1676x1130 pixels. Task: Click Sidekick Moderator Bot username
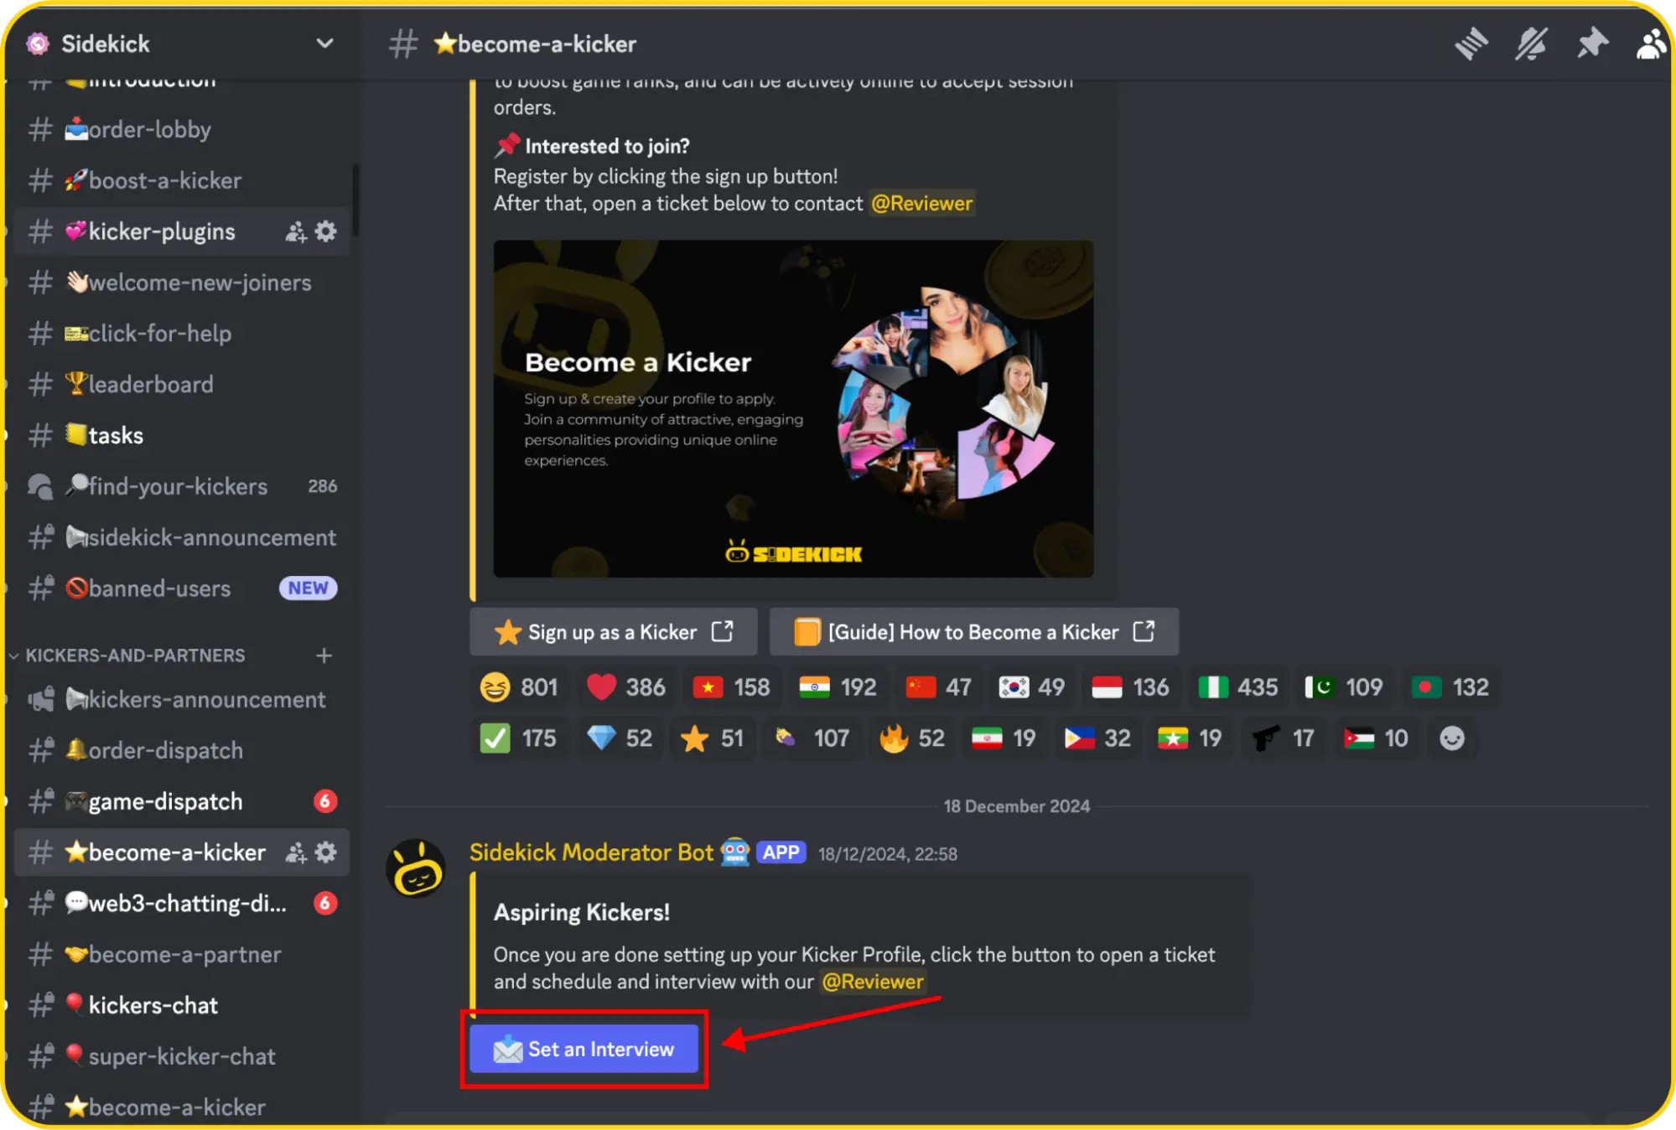click(591, 853)
